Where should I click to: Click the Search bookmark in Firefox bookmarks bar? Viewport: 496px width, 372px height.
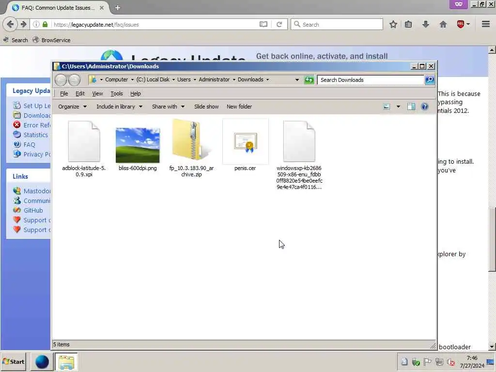tap(15, 40)
